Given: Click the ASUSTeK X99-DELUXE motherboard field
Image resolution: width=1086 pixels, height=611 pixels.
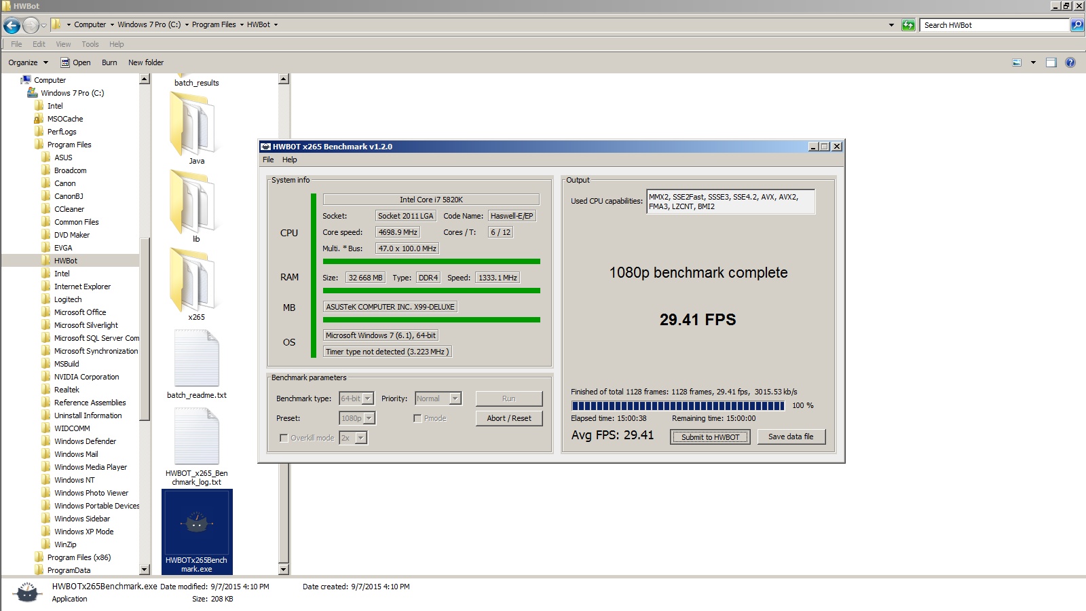Looking at the screenshot, I should [x=390, y=307].
